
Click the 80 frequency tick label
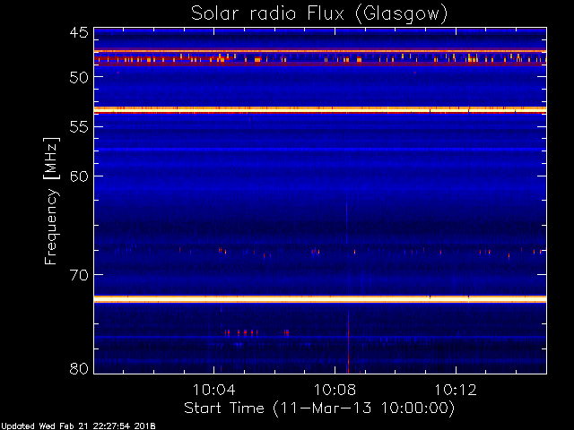click(79, 368)
